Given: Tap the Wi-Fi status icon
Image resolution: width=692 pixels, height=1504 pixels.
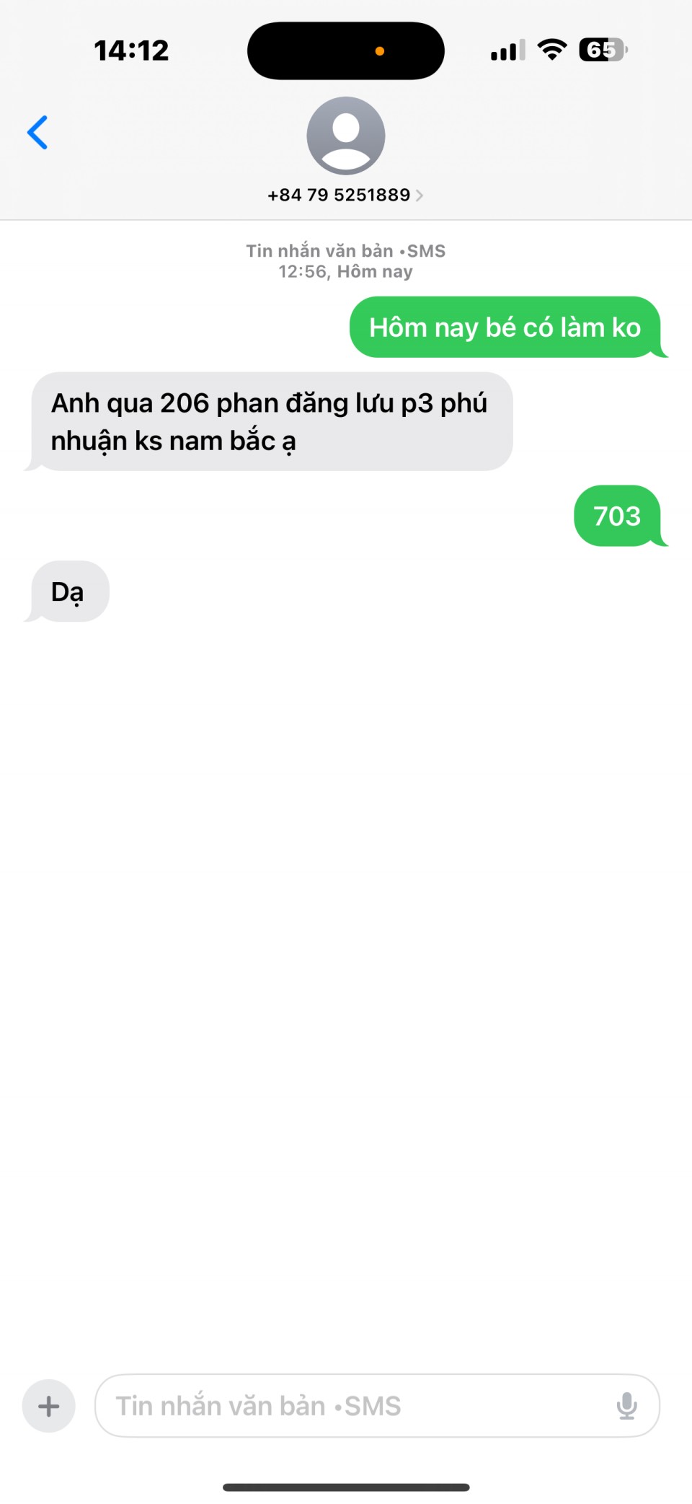Looking at the screenshot, I should [552, 50].
